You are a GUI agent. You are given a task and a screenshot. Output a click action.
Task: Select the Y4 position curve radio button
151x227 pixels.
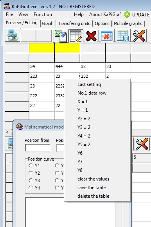pyautogui.click(x=31, y=188)
